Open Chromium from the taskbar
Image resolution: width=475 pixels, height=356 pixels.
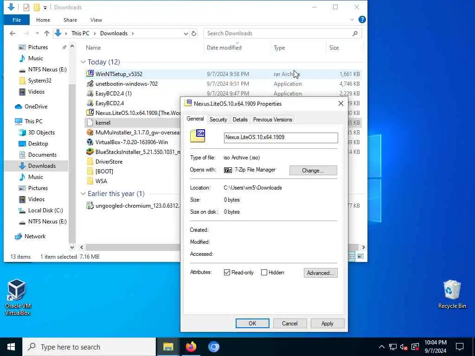pos(213,347)
